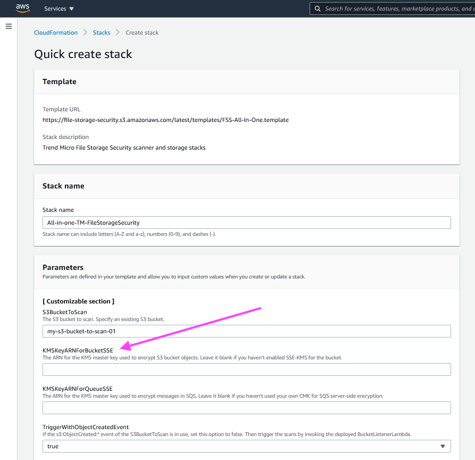This screenshot has width=475, height=460.
Task: Click the search magnifier icon
Action: click(318, 9)
